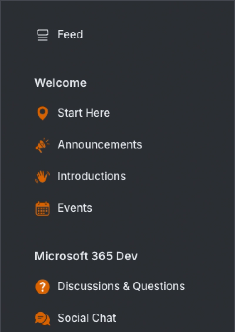Image resolution: width=235 pixels, height=332 pixels.
Task: Collapse the Microsoft 365 Dev section
Action: [86, 256]
